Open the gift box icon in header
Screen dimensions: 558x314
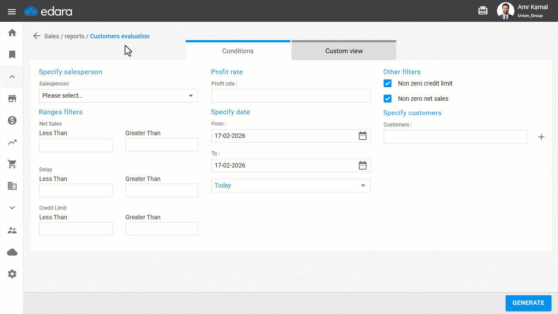[x=483, y=11]
